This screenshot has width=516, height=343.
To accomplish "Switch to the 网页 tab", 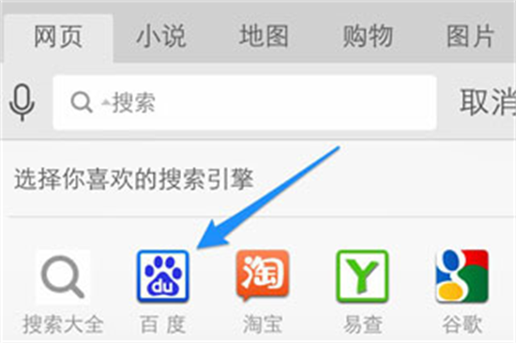I will [x=58, y=37].
